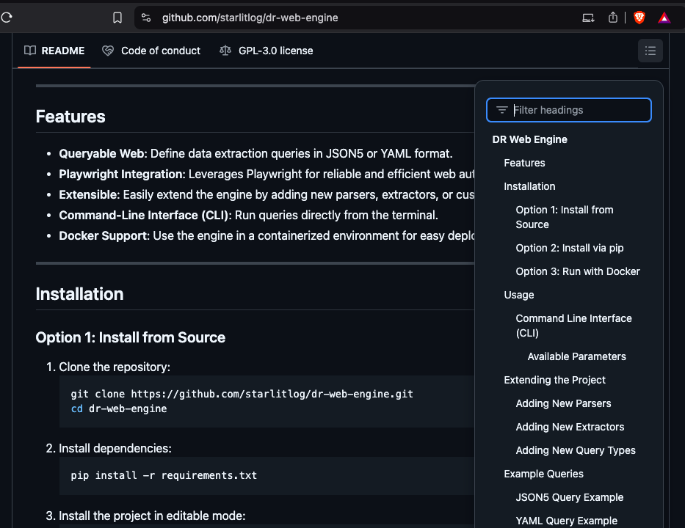Viewport: 685px width, 528px height.
Task: Select Adding New Extractors outline entry
Action: [570, 427]
